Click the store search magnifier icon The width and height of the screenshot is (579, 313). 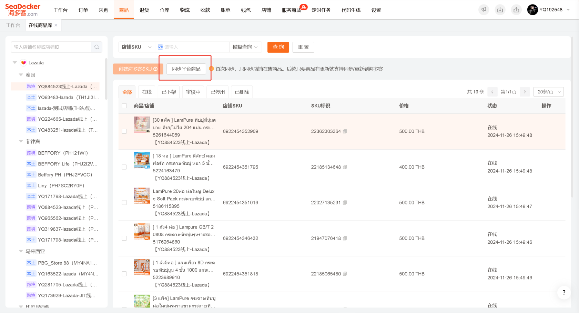pos(96,47)
